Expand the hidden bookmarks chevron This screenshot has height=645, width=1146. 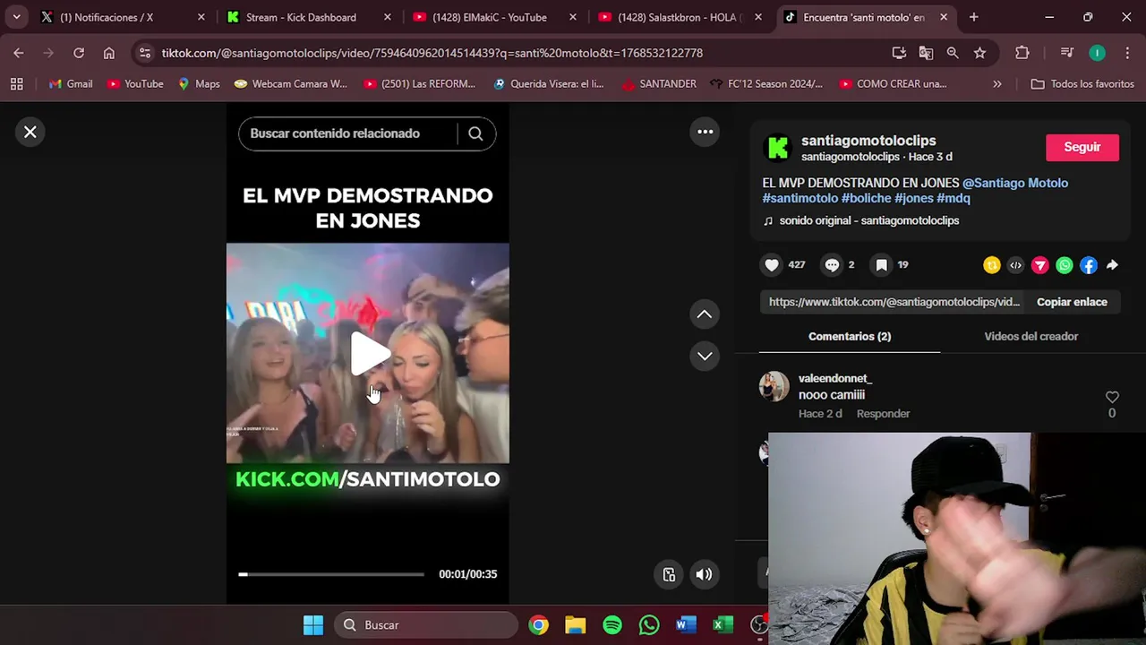[996, 84]
